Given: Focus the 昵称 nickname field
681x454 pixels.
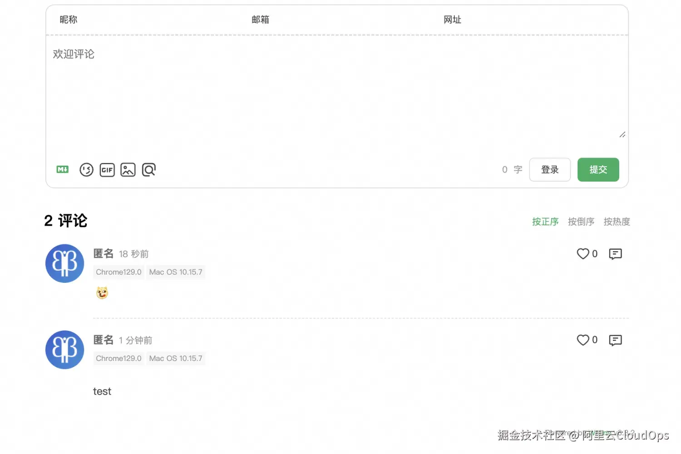Looking at the screenshot, I should [145, 20].
